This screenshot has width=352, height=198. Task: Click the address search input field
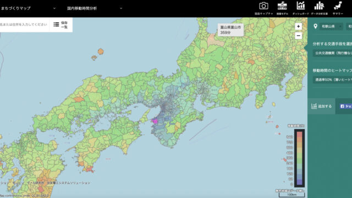click(x=24, y=24)
